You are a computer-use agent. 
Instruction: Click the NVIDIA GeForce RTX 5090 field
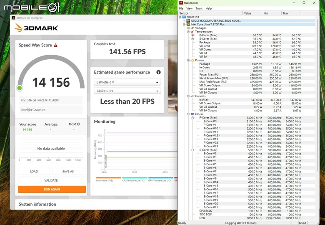[51, 100]
